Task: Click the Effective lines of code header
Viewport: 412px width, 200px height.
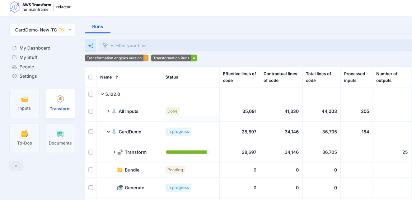Action: [239, 77]
